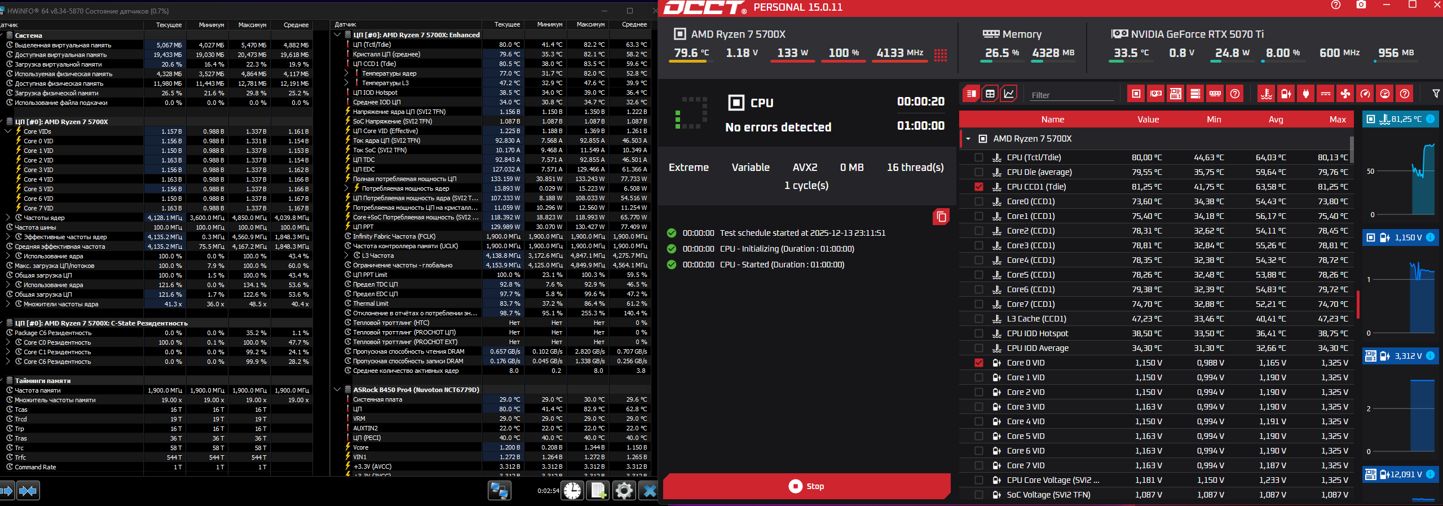
Task: Click OCCT sensor list vertical scrollbar
Action: 1352,149
